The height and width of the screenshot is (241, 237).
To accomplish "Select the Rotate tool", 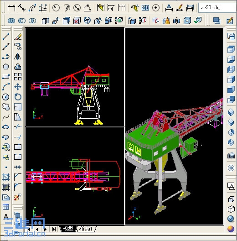I will [18, 97].
